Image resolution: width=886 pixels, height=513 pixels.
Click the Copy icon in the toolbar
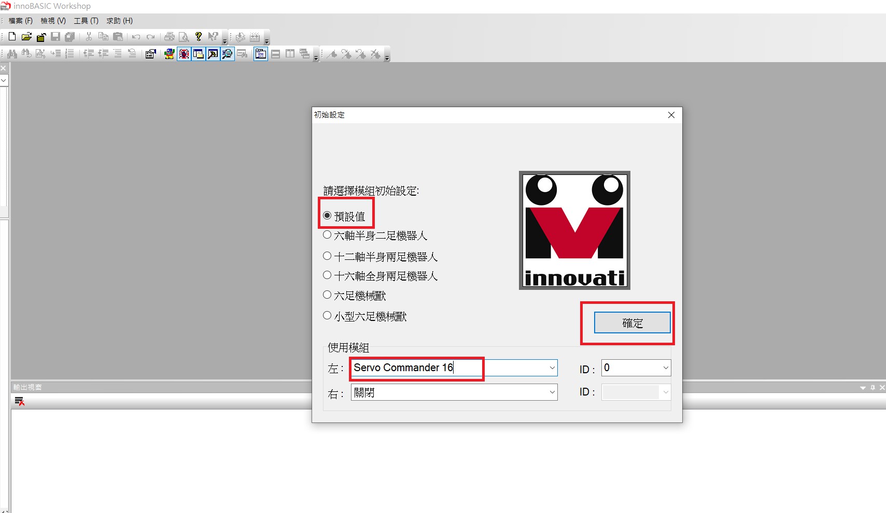tap(103, 37)
